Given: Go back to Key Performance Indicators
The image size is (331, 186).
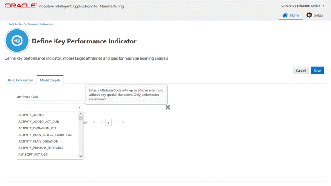Looking at the screenshot, I should click(x=29, y=24).
